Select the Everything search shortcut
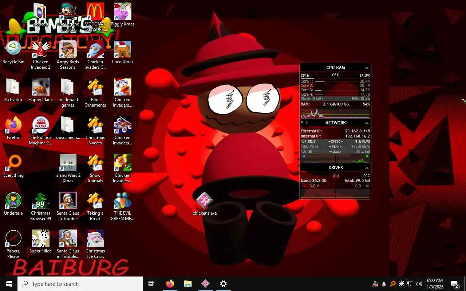This screenshot has height=291, width=466. [13, 166]
